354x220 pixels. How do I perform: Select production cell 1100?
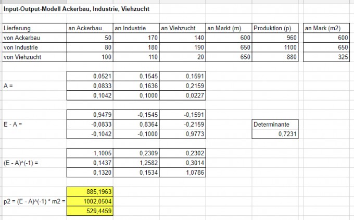pyautogui.click(x=275, y=47)
